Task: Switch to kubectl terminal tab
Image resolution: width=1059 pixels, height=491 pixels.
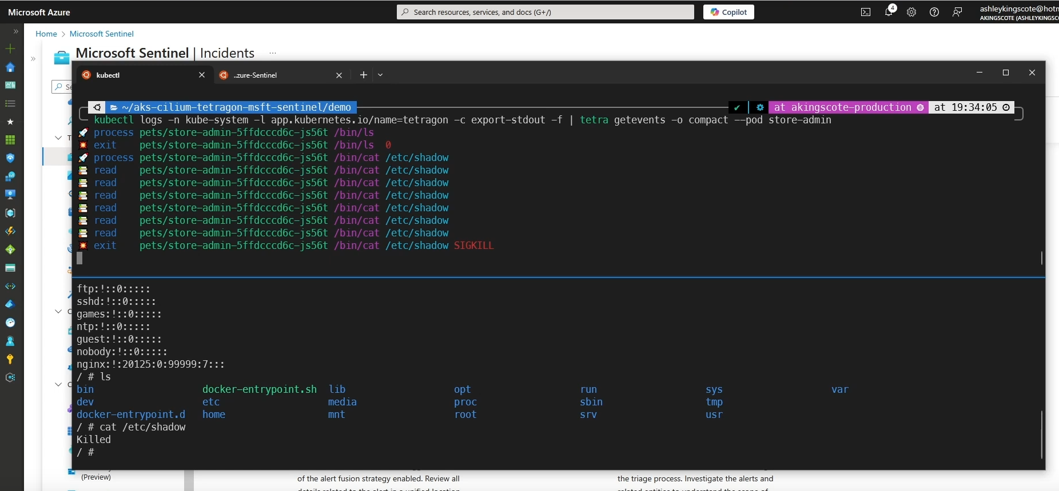Action: pos(144,75)
